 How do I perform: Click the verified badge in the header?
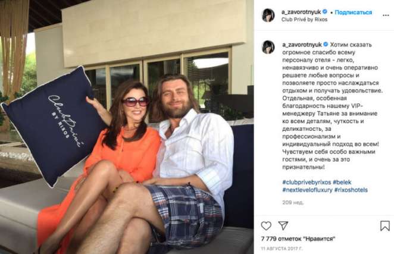[324, 11]
